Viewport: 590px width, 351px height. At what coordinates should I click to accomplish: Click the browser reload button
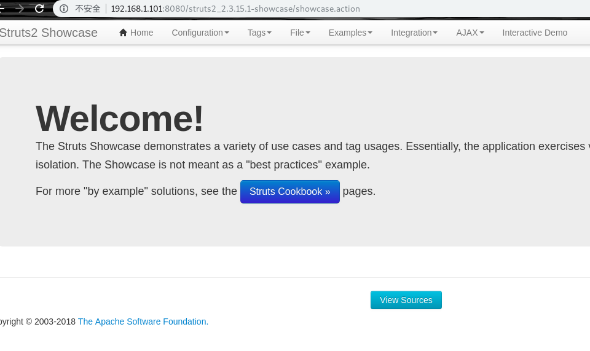(x=39, y=9)
